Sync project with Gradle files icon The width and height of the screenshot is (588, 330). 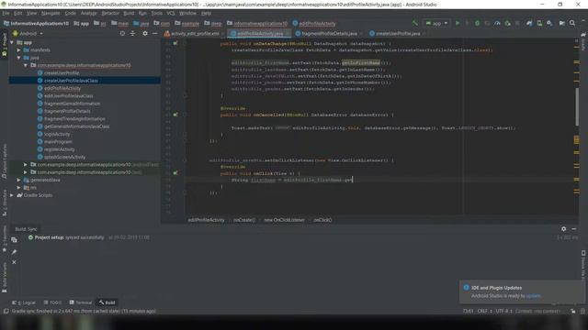[x=529, y=23]
